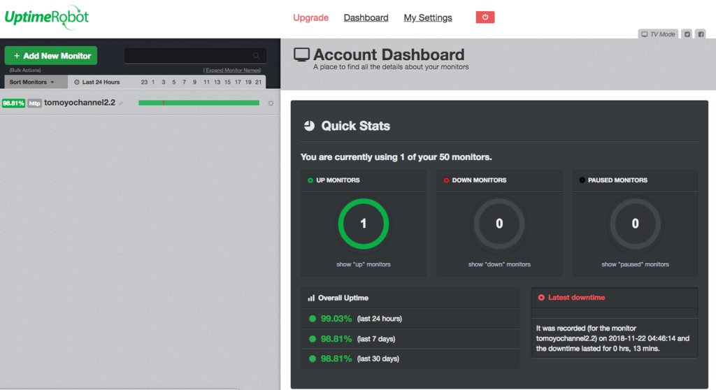This screenshot has height=390, width=716.
Task: Click the search magnifier icon
Action: 256,56
